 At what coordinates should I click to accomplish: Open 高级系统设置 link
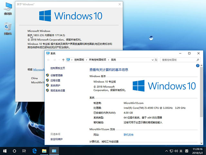[x=58, y=90]
